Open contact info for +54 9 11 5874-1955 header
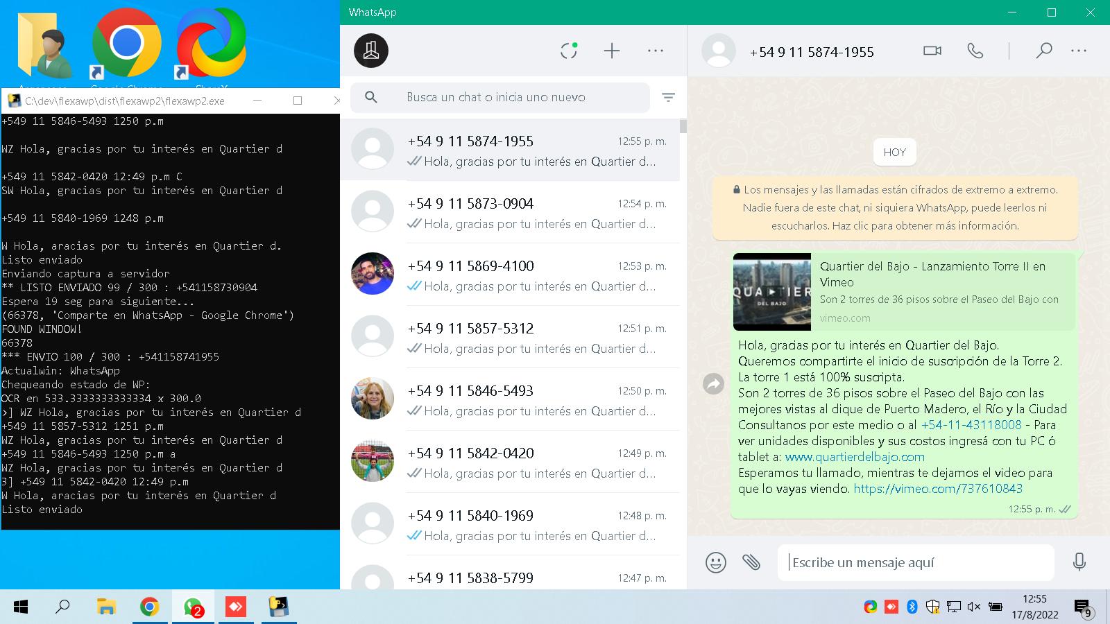 coord(812,52)
